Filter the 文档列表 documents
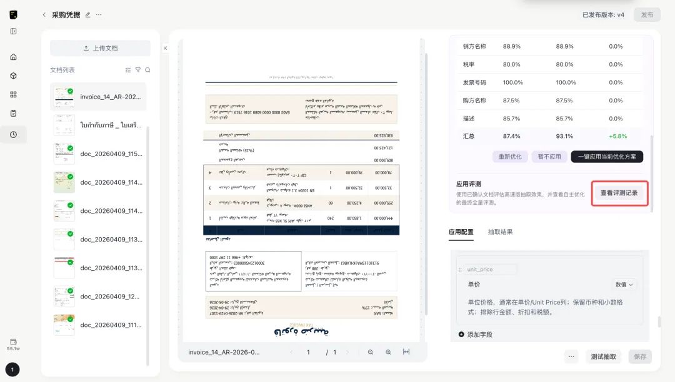This screenshot has width=675, height=382. pos(137,70)
